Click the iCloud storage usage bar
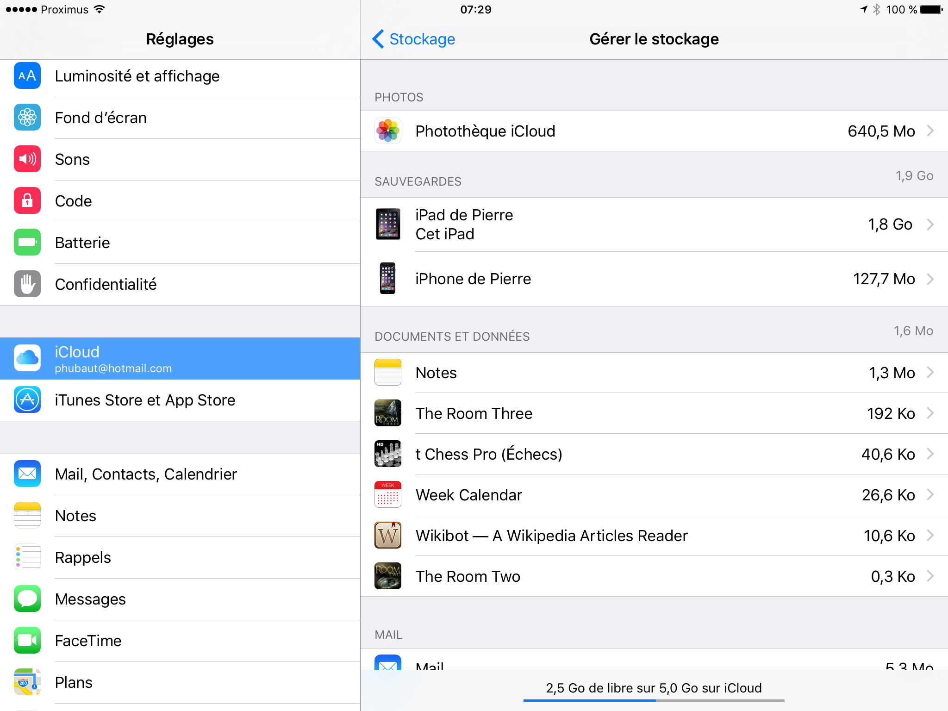Screen dimensions: 948x711 pos(654,700)
